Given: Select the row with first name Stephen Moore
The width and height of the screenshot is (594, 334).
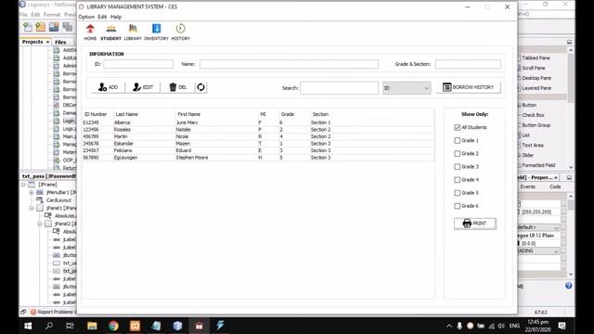Looking at the screenshot, I should 258,158.
